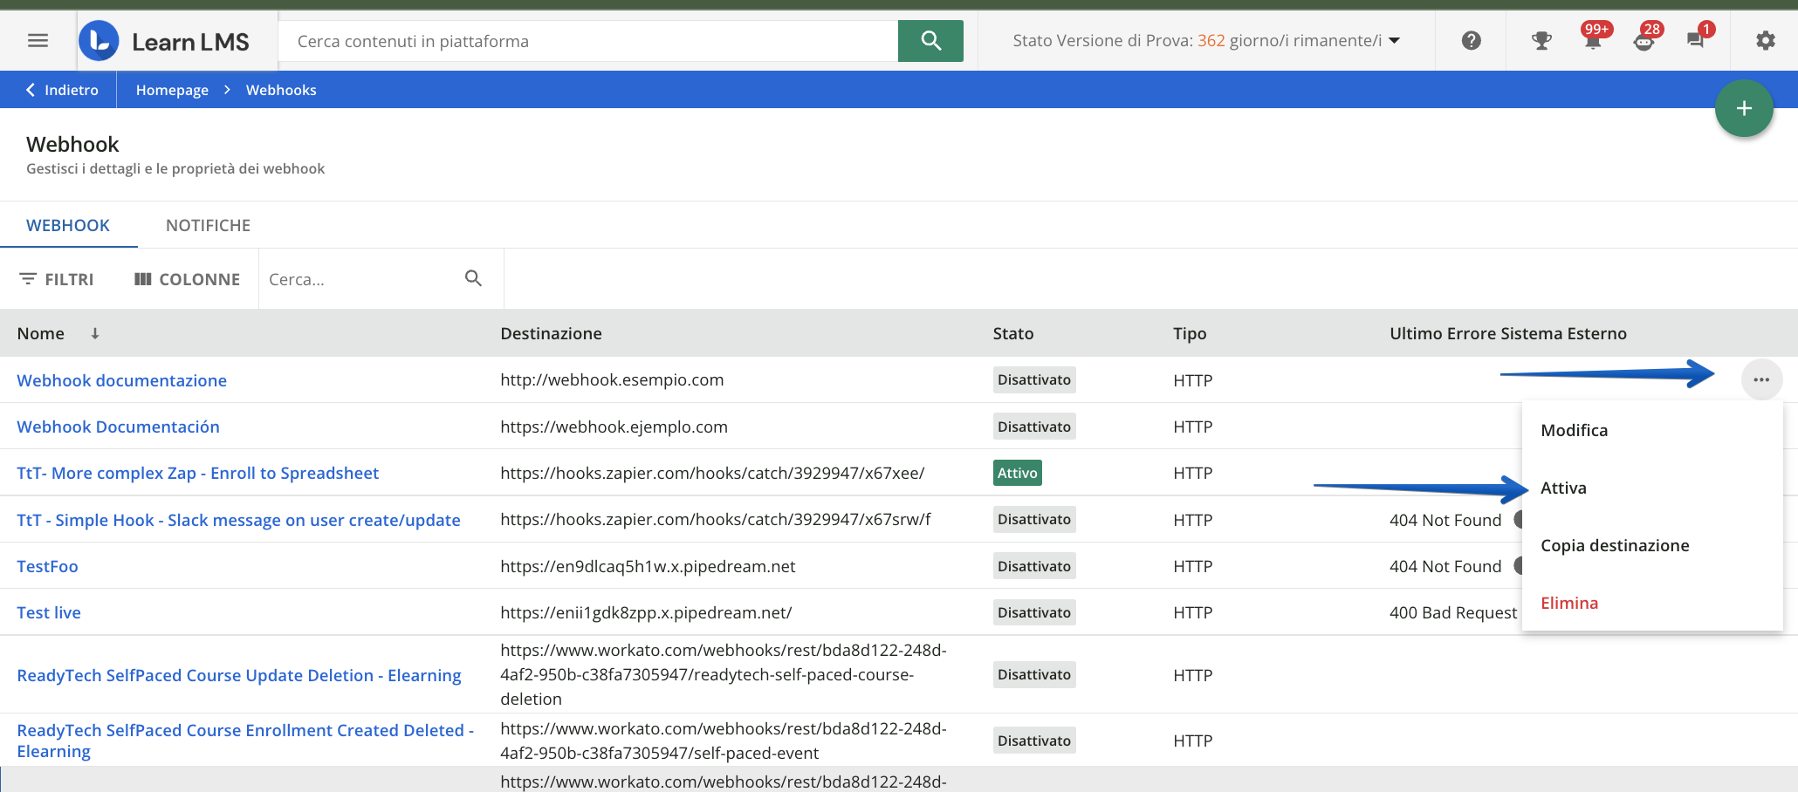Switch to the WEBHOOK tab
Image resolution: width=1798 pixels, height=792 pixels.
(68, 225)
